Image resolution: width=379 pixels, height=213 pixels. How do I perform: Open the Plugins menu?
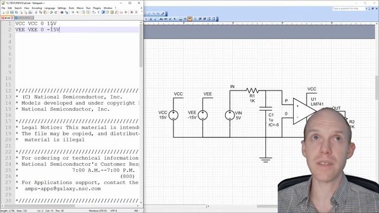click(x=97, y=8)
